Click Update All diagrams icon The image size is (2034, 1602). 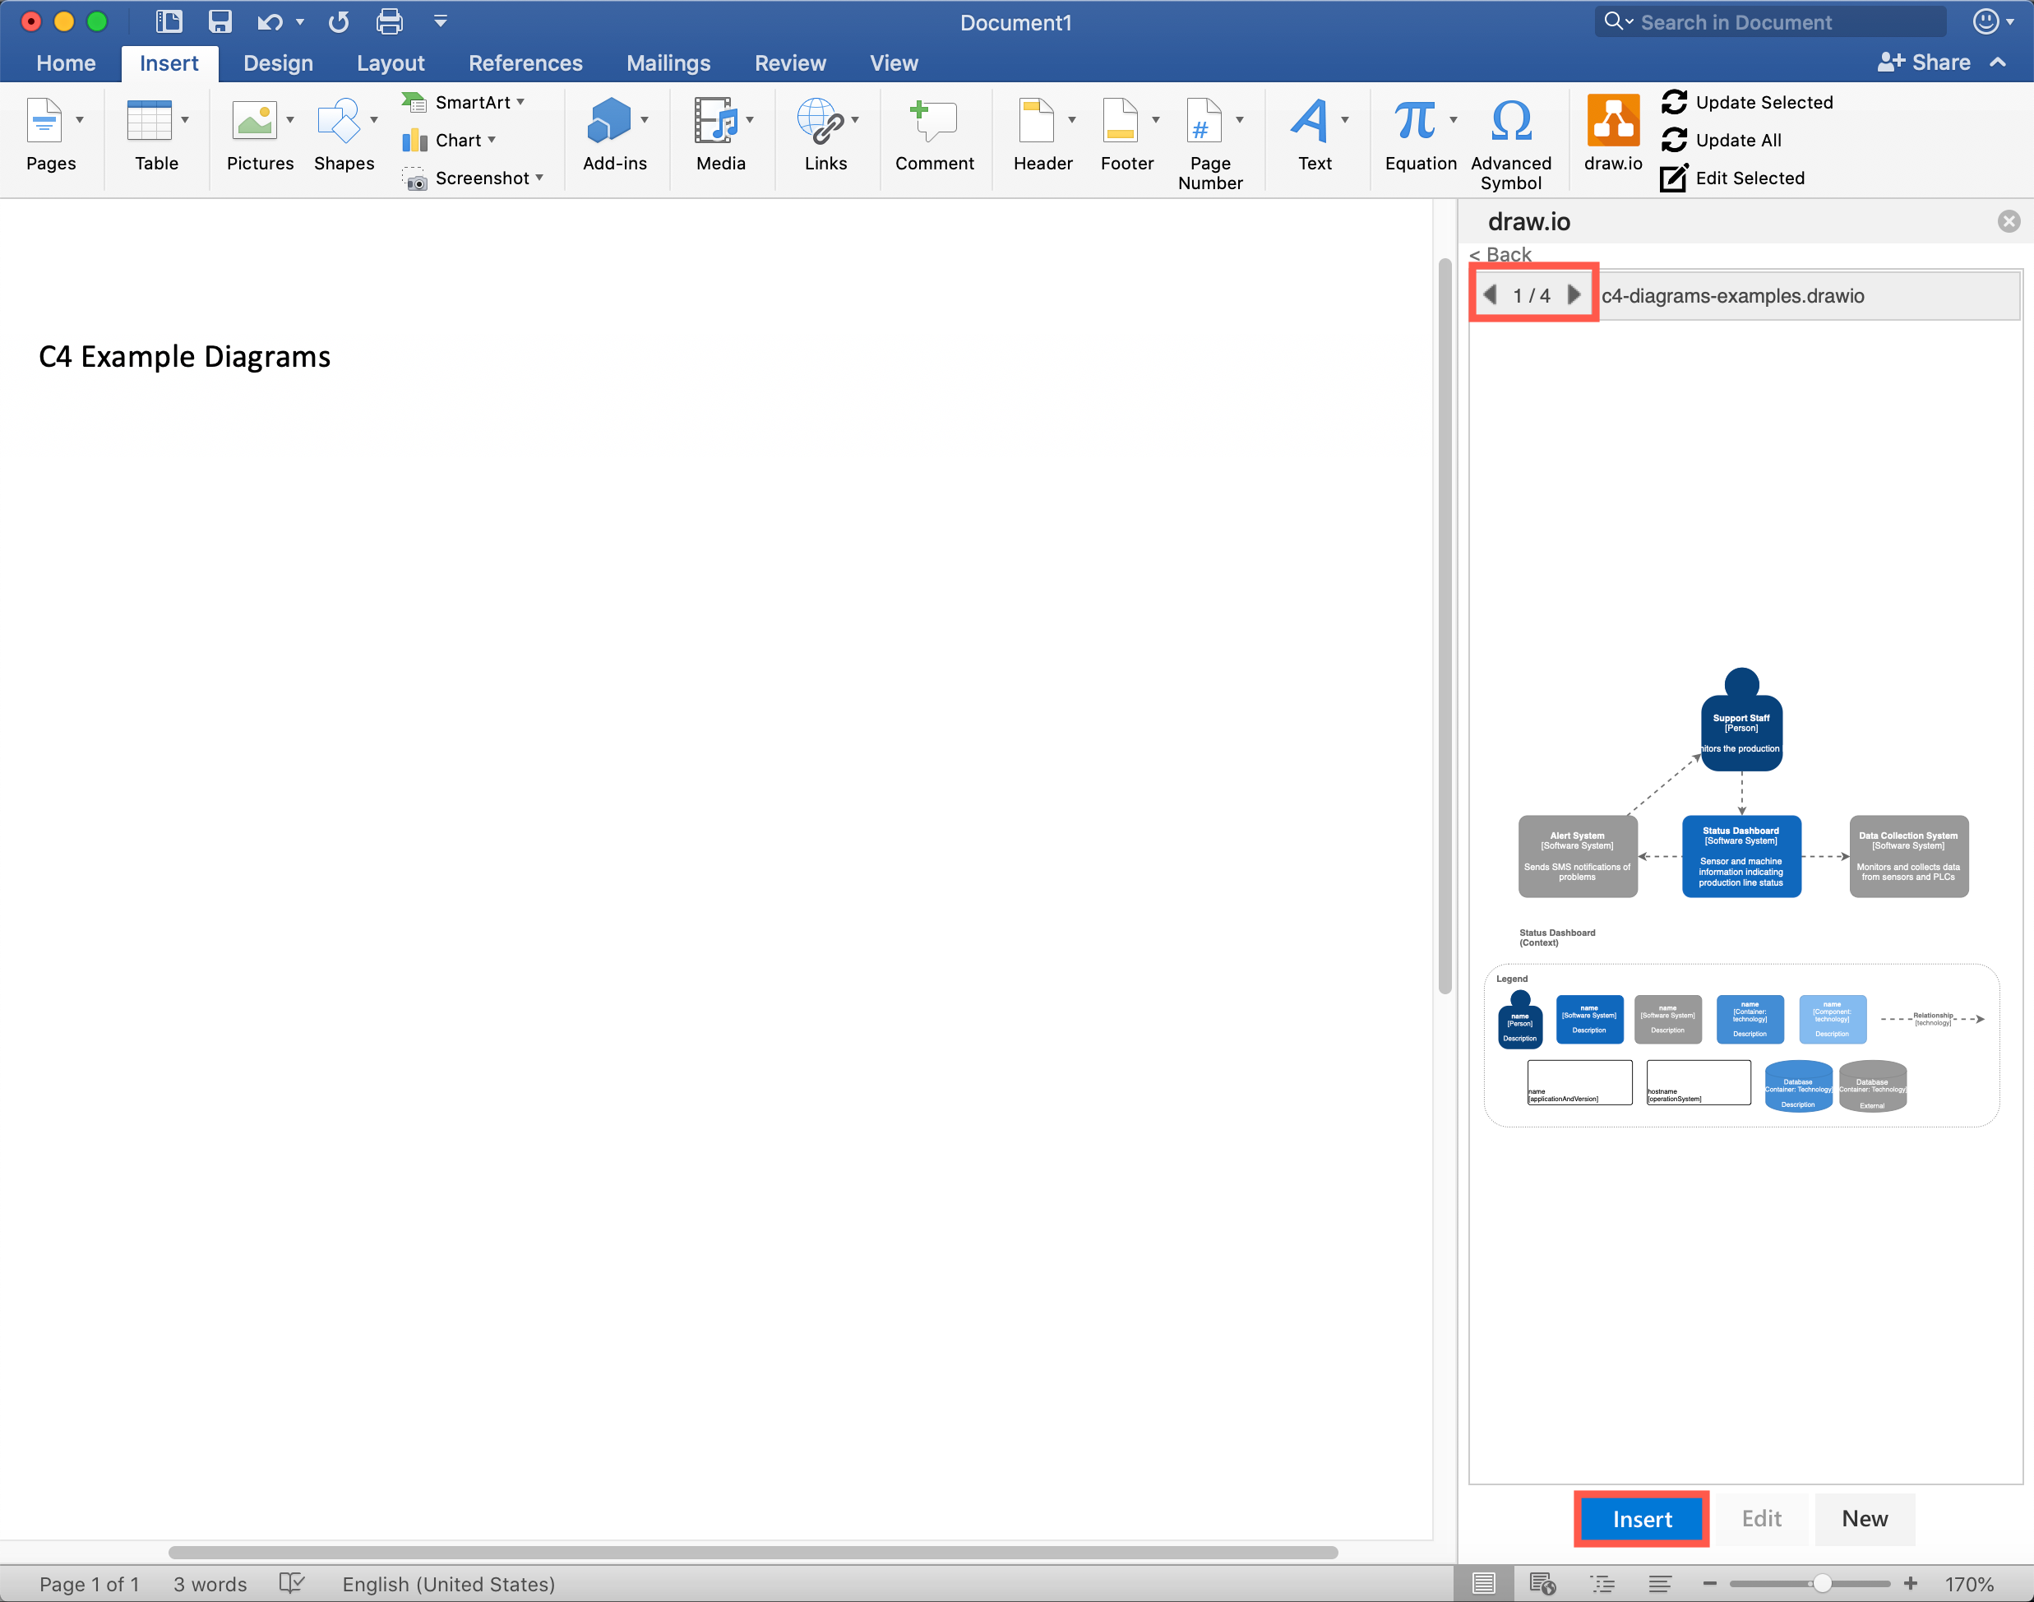tap(1674, 140)
